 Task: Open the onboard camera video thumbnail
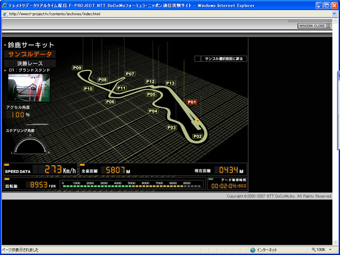(29, 88)
